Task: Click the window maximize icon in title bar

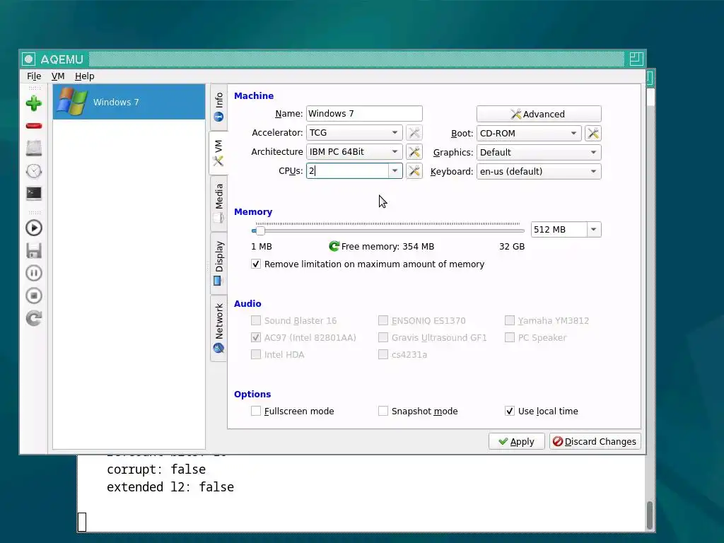Action: (x=636, y=59)
